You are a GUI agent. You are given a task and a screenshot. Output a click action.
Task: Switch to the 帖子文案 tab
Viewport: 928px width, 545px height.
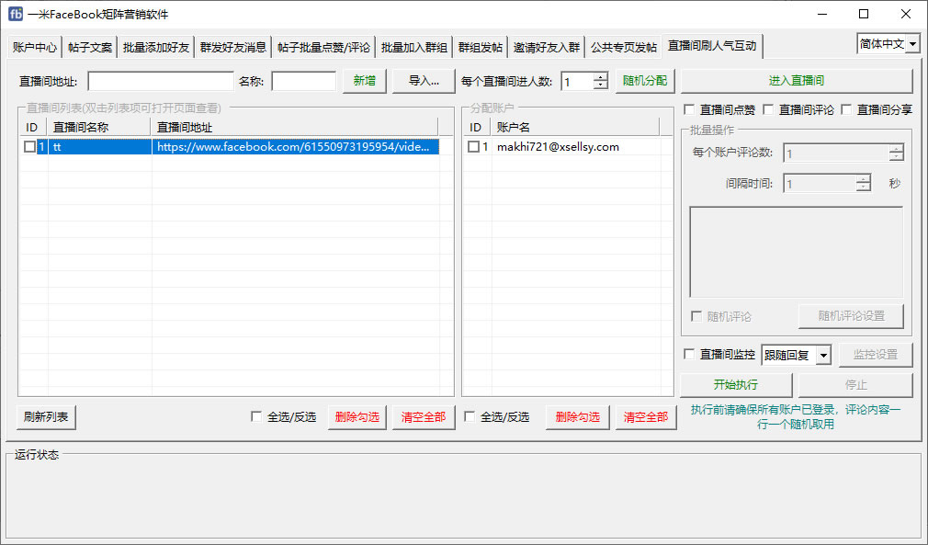pos(89,48)
